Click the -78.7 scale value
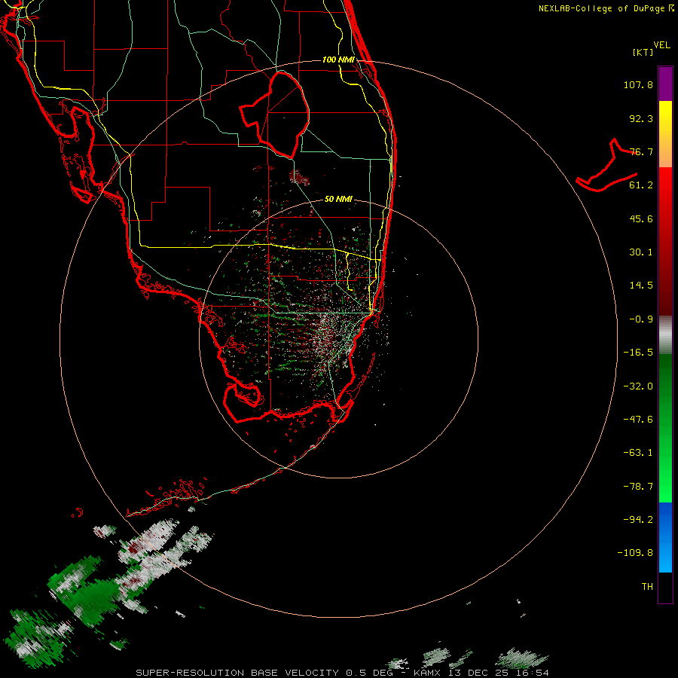The height and width of the screenshot is (678, 678). pyautogui.click(x=638, y=487)
